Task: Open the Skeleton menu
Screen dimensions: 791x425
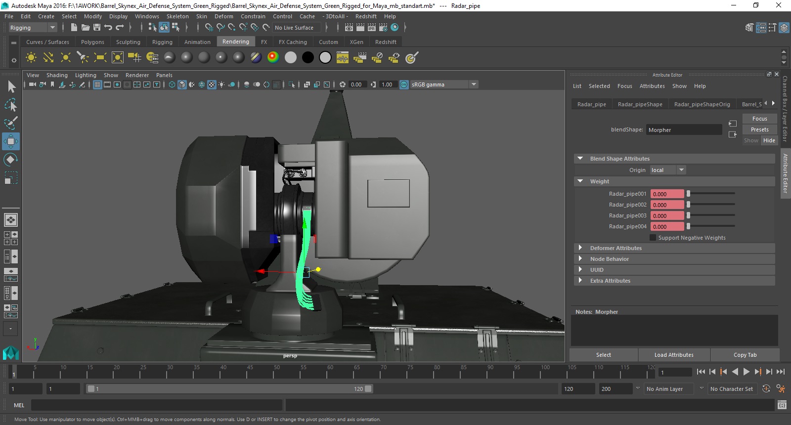Action: tap(177, 16)
